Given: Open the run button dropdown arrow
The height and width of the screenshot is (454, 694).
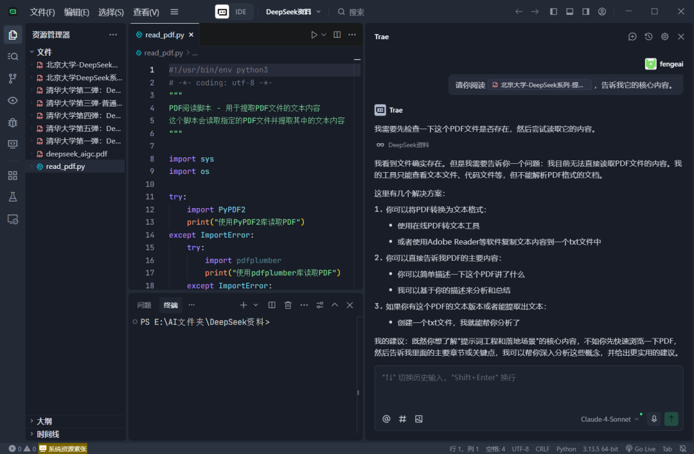Looking at the screenshot, I should 324,35.
